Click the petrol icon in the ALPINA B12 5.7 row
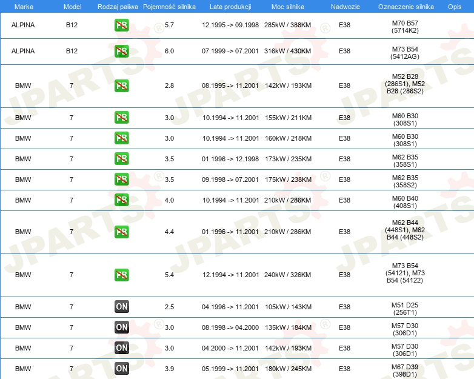 coord(121,25)
